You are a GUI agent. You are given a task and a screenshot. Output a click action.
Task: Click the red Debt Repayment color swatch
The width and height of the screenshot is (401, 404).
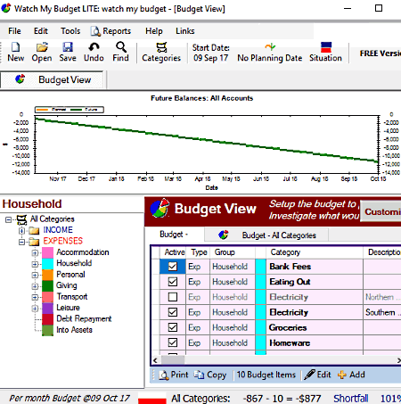coord(47,319)
